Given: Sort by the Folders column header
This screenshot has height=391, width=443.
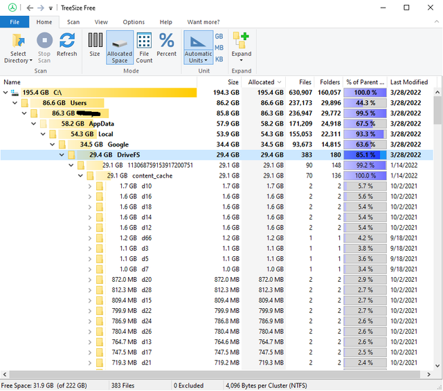Looking at the screenshot, I should coord(329,82).
